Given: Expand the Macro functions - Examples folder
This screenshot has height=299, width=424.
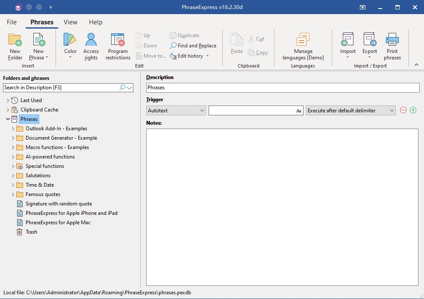Looking at the screenshot, I should [13, 147].
